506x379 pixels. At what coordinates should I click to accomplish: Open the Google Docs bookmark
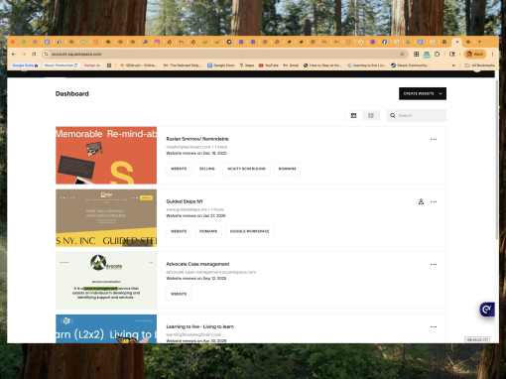pos(221,65)
